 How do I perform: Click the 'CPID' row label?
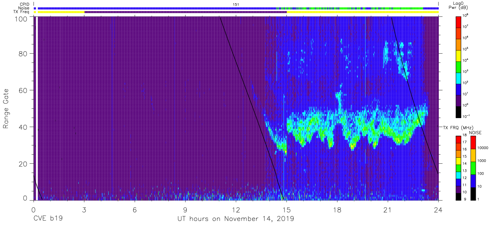[25, 4]
